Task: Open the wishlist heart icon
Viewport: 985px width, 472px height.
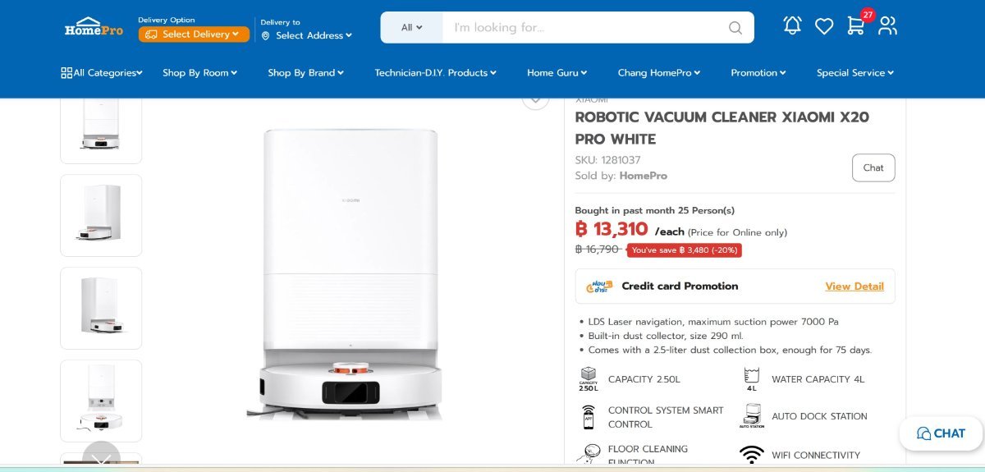Action: (x=824, y=27)
